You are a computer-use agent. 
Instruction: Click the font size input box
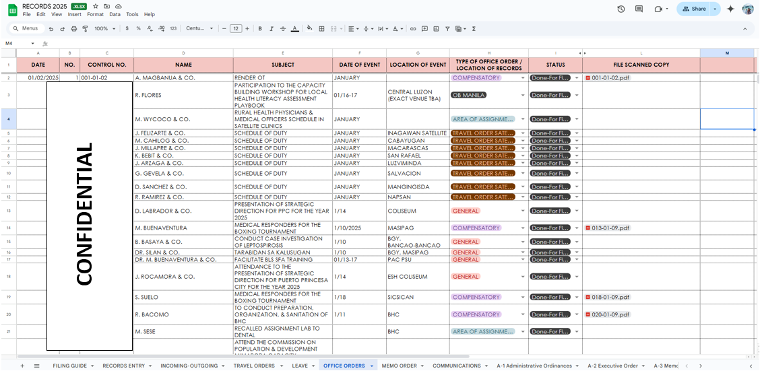[236, 29]
